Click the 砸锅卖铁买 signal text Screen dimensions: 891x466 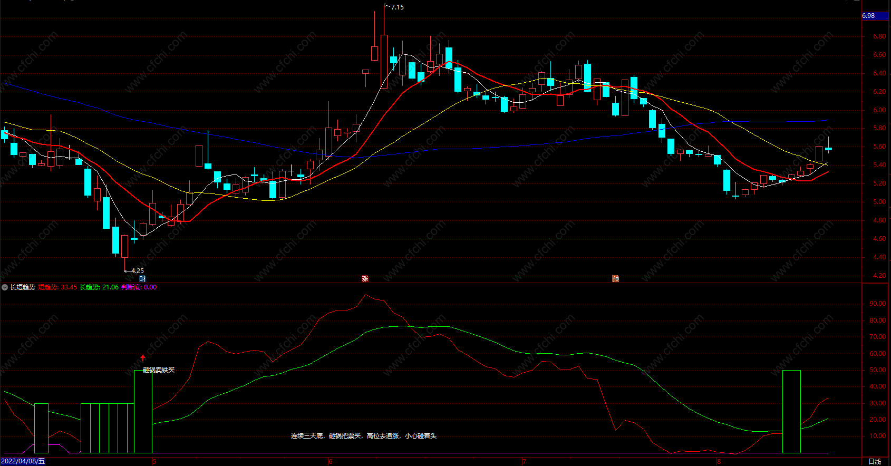click(159, 370)
